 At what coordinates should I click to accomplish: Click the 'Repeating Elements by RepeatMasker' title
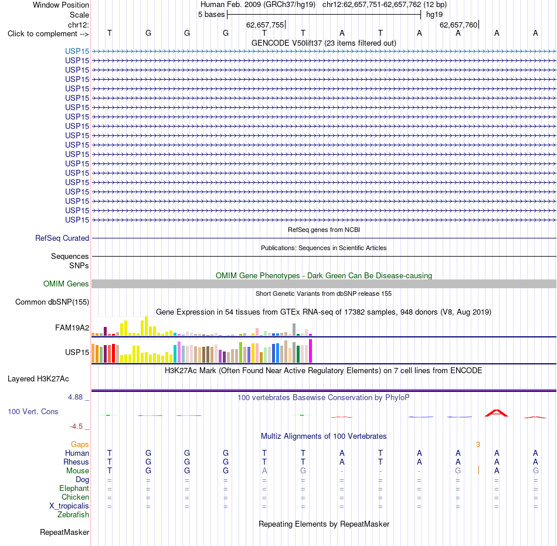pos(324,524)
